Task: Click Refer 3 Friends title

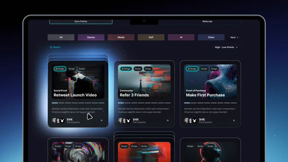Action: click(x=134, y=95)
